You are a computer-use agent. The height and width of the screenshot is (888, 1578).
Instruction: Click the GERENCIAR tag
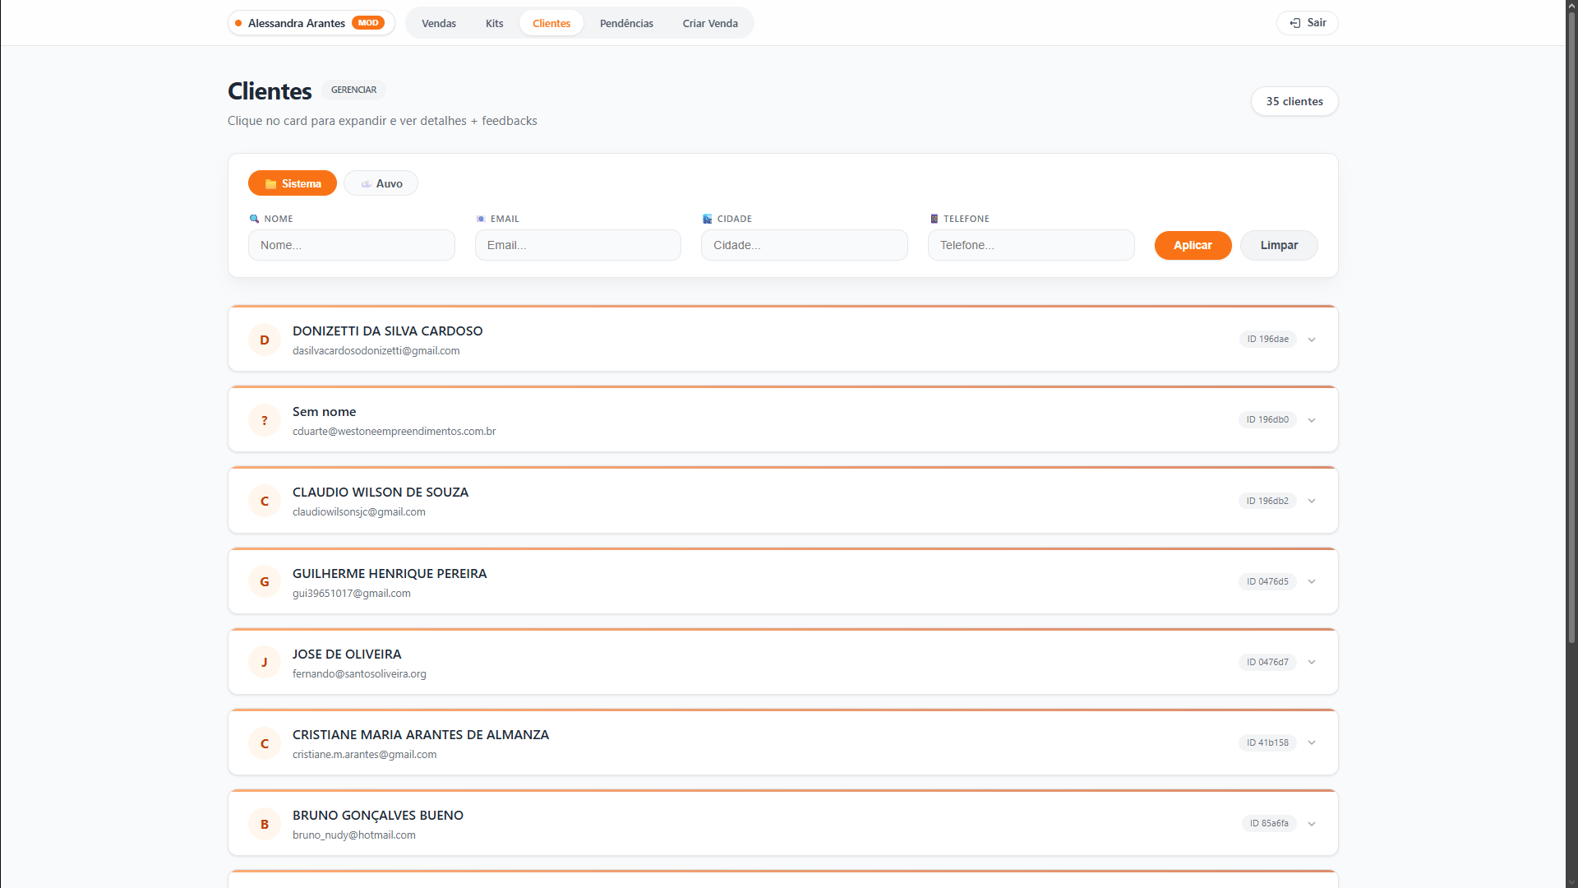(x=353, y=90)
